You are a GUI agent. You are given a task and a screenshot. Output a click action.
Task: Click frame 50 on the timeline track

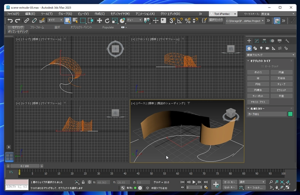click(151, 173)
